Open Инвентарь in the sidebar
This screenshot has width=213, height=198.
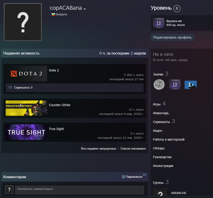(x=161, y=113)
